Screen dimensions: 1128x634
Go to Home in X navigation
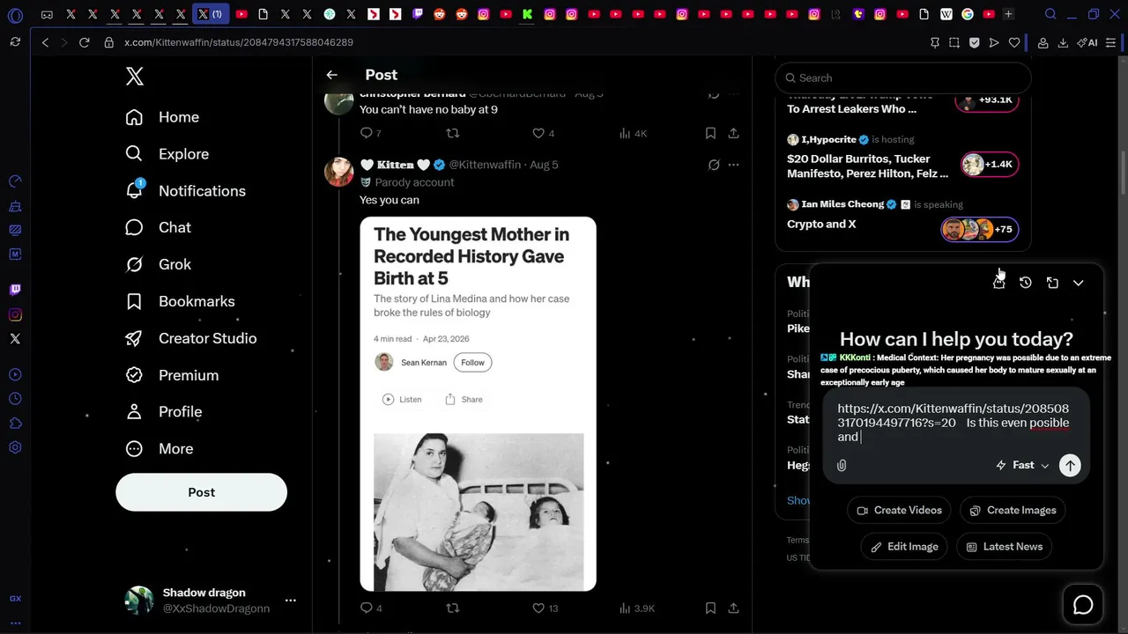pyautogui.click(x=162, y=117)
